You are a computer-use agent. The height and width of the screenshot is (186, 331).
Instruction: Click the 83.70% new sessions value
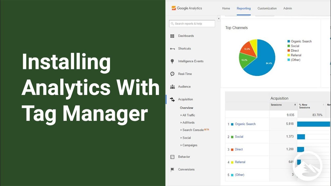[x=317, y=115]
